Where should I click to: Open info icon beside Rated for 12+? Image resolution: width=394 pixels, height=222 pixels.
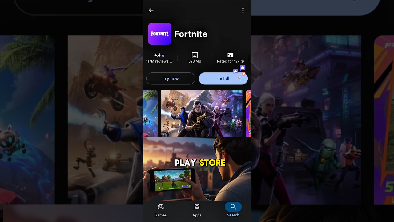[242, 61]
